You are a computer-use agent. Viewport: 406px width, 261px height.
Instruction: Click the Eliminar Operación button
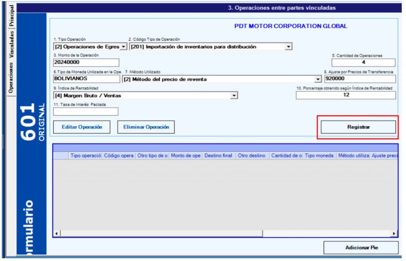tap(146, 127)
